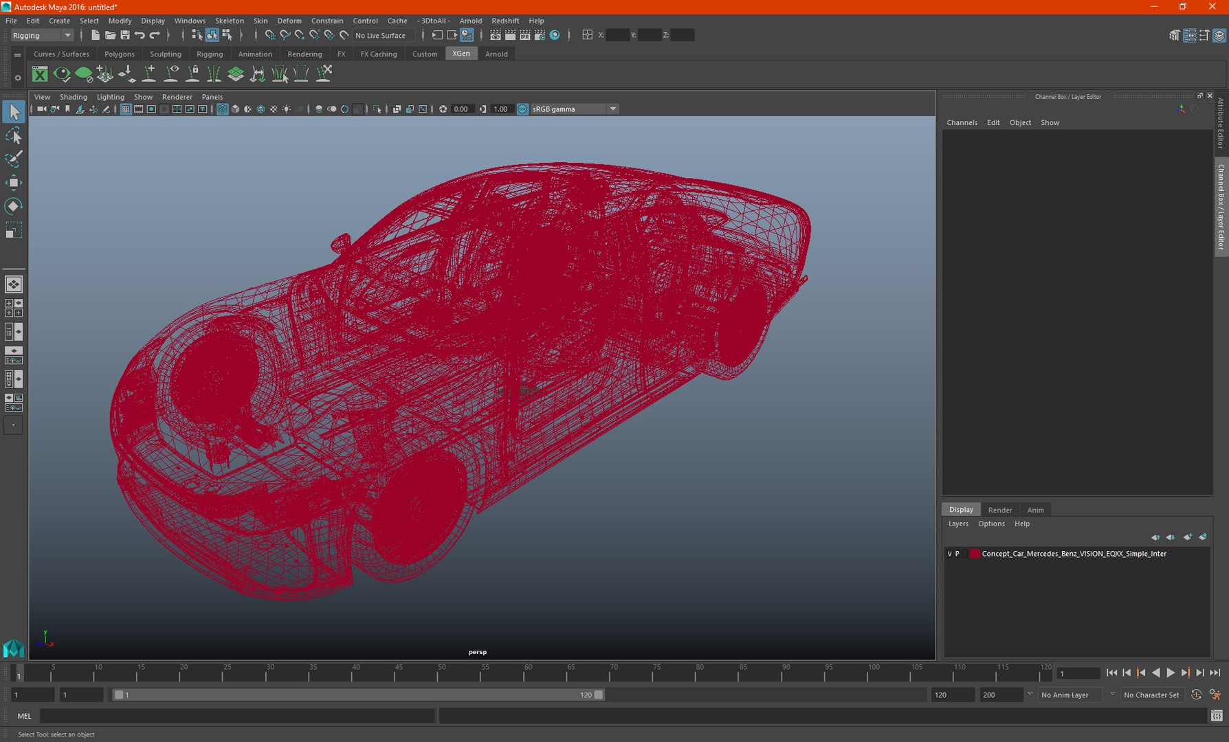
Task: Open the File menu
Action: [12, 21]
